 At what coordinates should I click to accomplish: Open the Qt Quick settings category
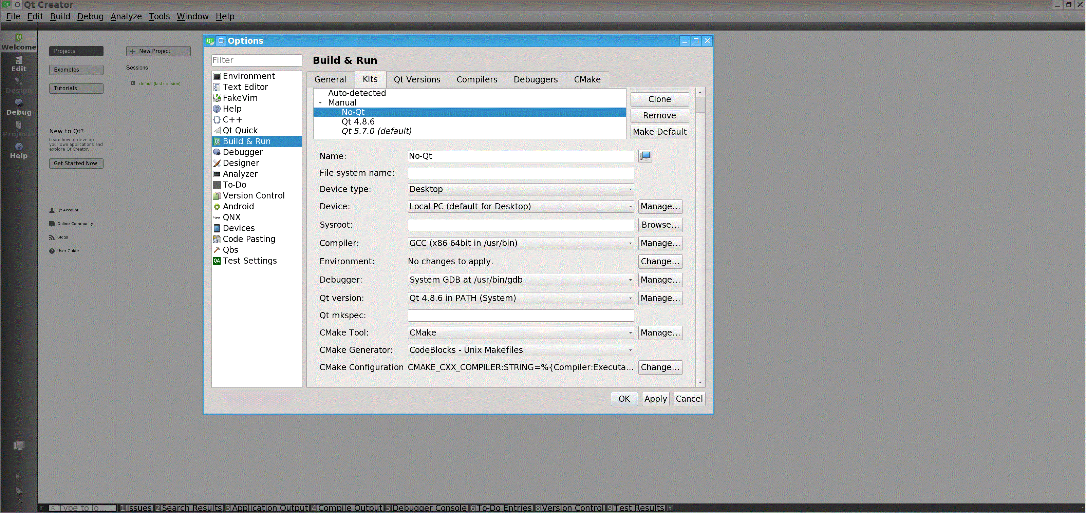[240, 130]
